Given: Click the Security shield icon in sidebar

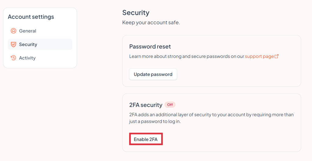Looking at the screenshot, I should click(13, 45).
